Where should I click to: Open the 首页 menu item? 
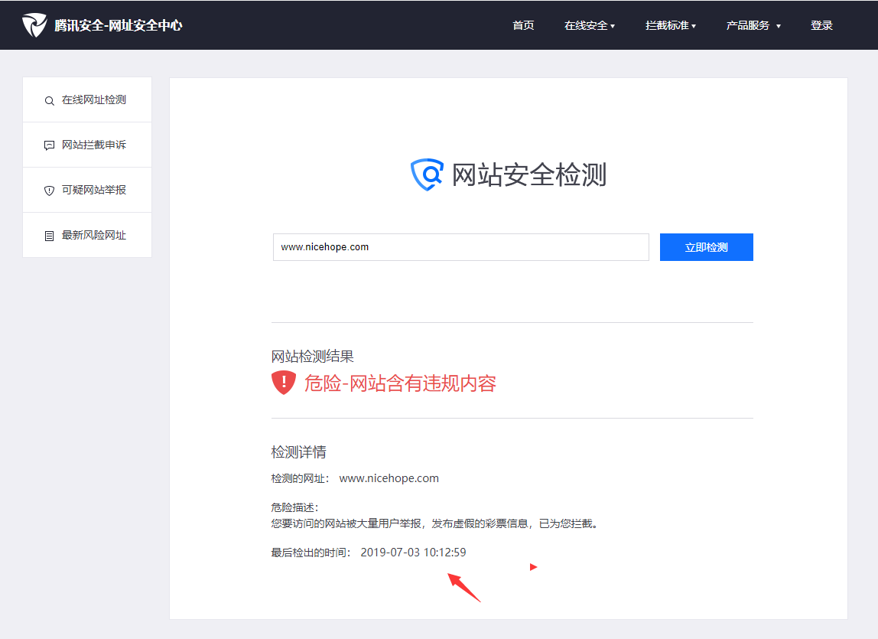(523, 25)
